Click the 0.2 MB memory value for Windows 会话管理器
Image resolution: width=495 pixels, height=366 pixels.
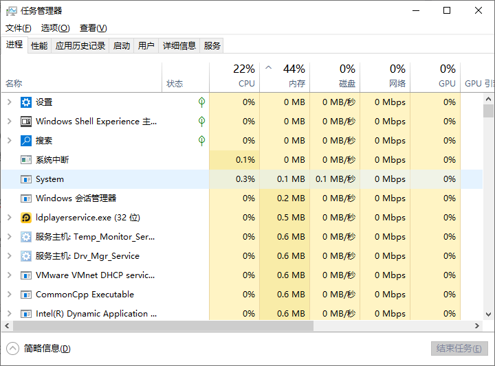[291, 198]
